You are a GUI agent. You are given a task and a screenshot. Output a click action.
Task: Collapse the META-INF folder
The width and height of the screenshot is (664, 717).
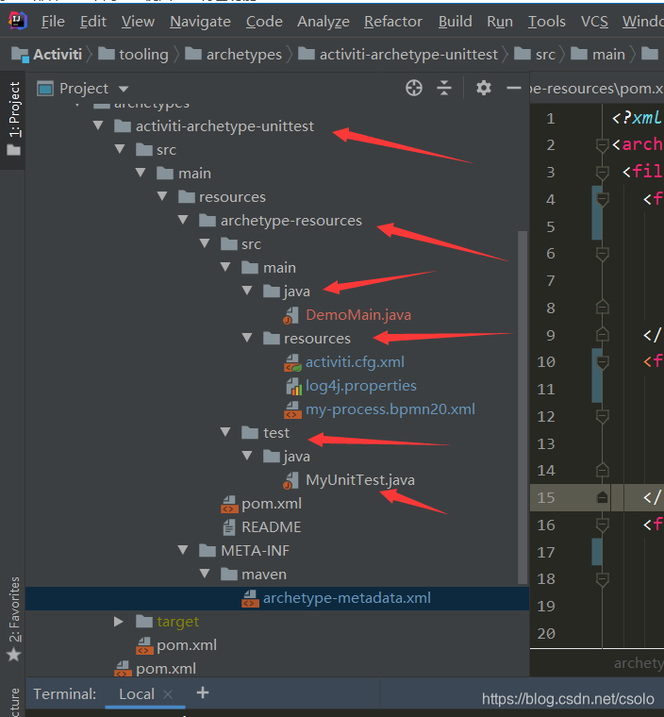click(183, 550)
